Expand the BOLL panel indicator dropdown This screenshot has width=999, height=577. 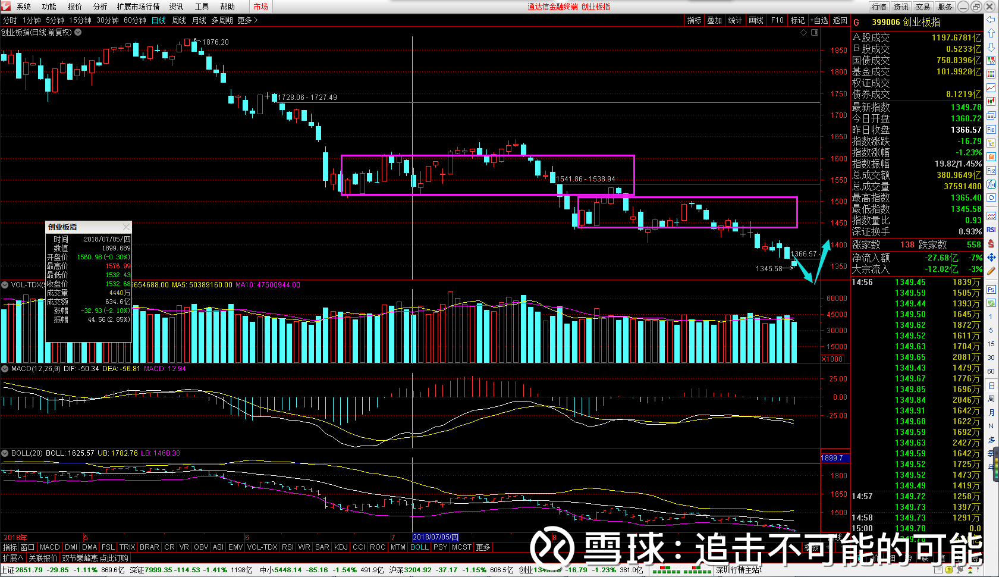5,453
